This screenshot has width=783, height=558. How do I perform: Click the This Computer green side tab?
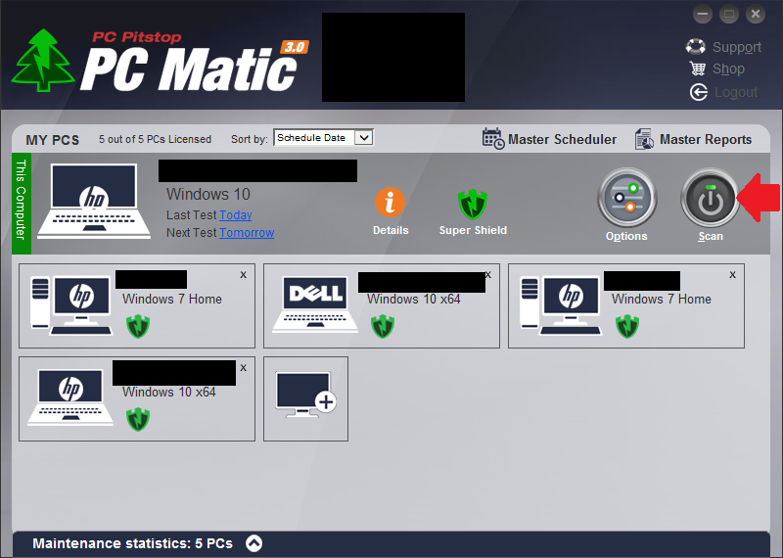[22, 200]
